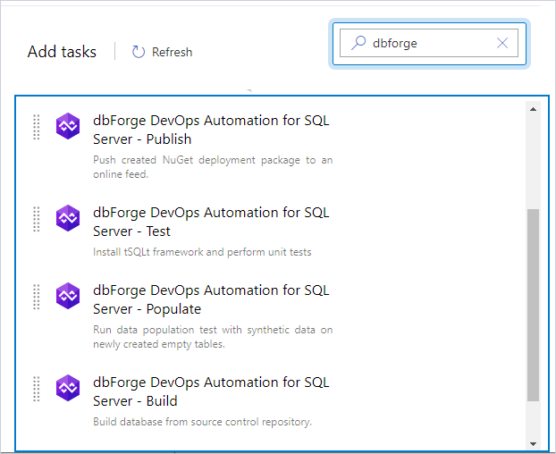Image resolution: width=556 pixels, height=454 pixels.
Task: Clear the dbforge search text
Action: click(502, 43)
